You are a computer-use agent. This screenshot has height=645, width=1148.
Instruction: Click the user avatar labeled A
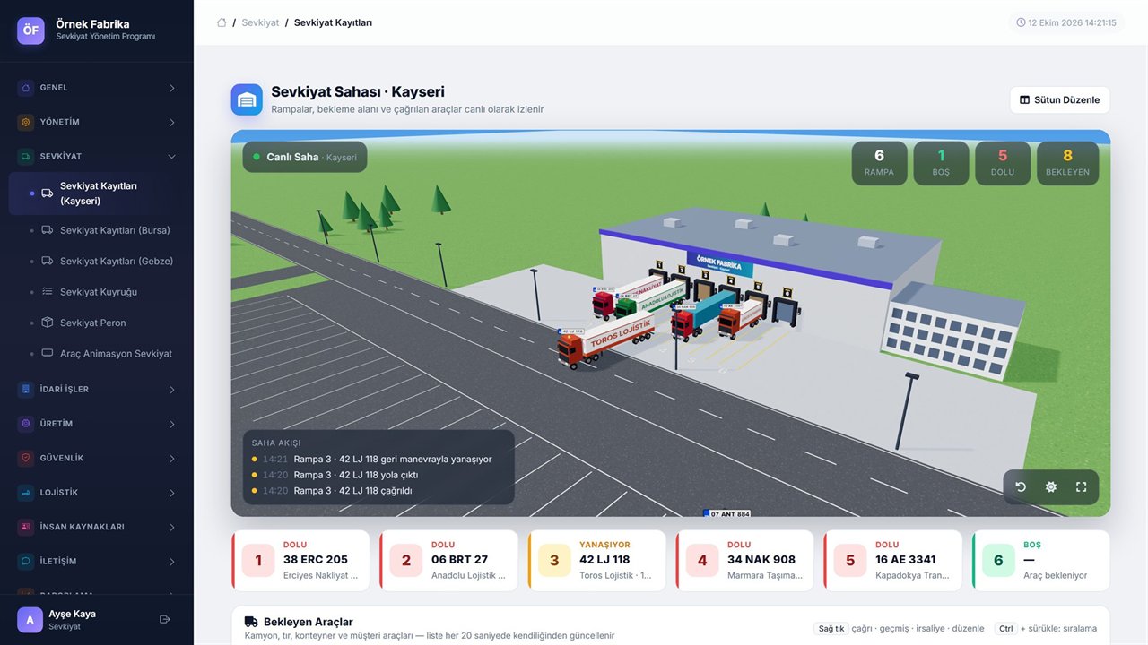pyautogui.click(x=30, y=620)
